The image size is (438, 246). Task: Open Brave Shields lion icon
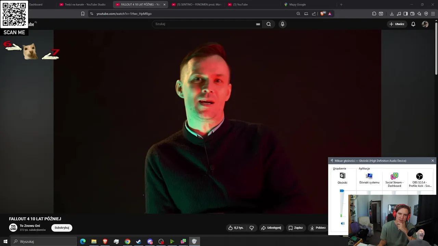point(322,14)
